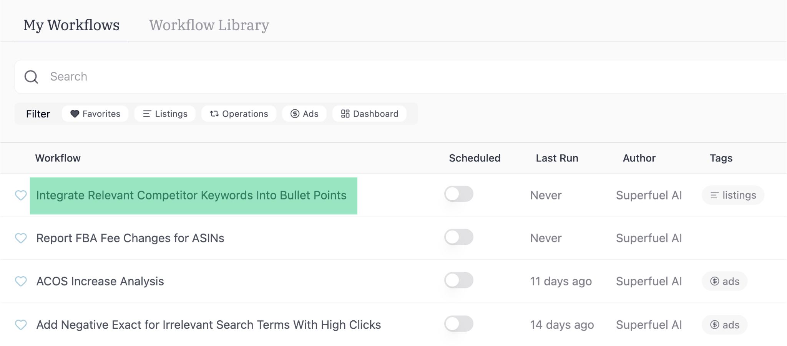This screenshot has width=787, height=346.
Task: Switch to the Workflow Library tab
Action: point(209,25)
